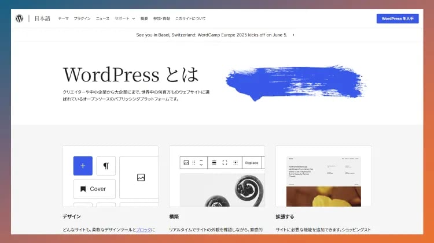Open the サポート menu item
The image size is (434, 243).
coord(122,18)
